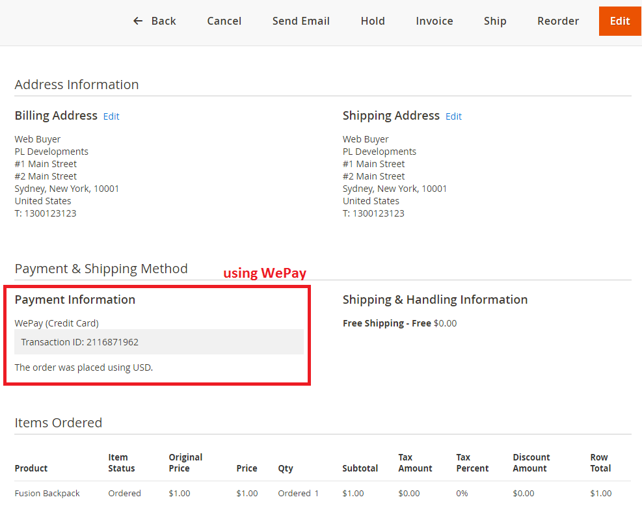
Task: Click Ship to create a shipment
Action: pyautogui.click(x=494, y=21)
